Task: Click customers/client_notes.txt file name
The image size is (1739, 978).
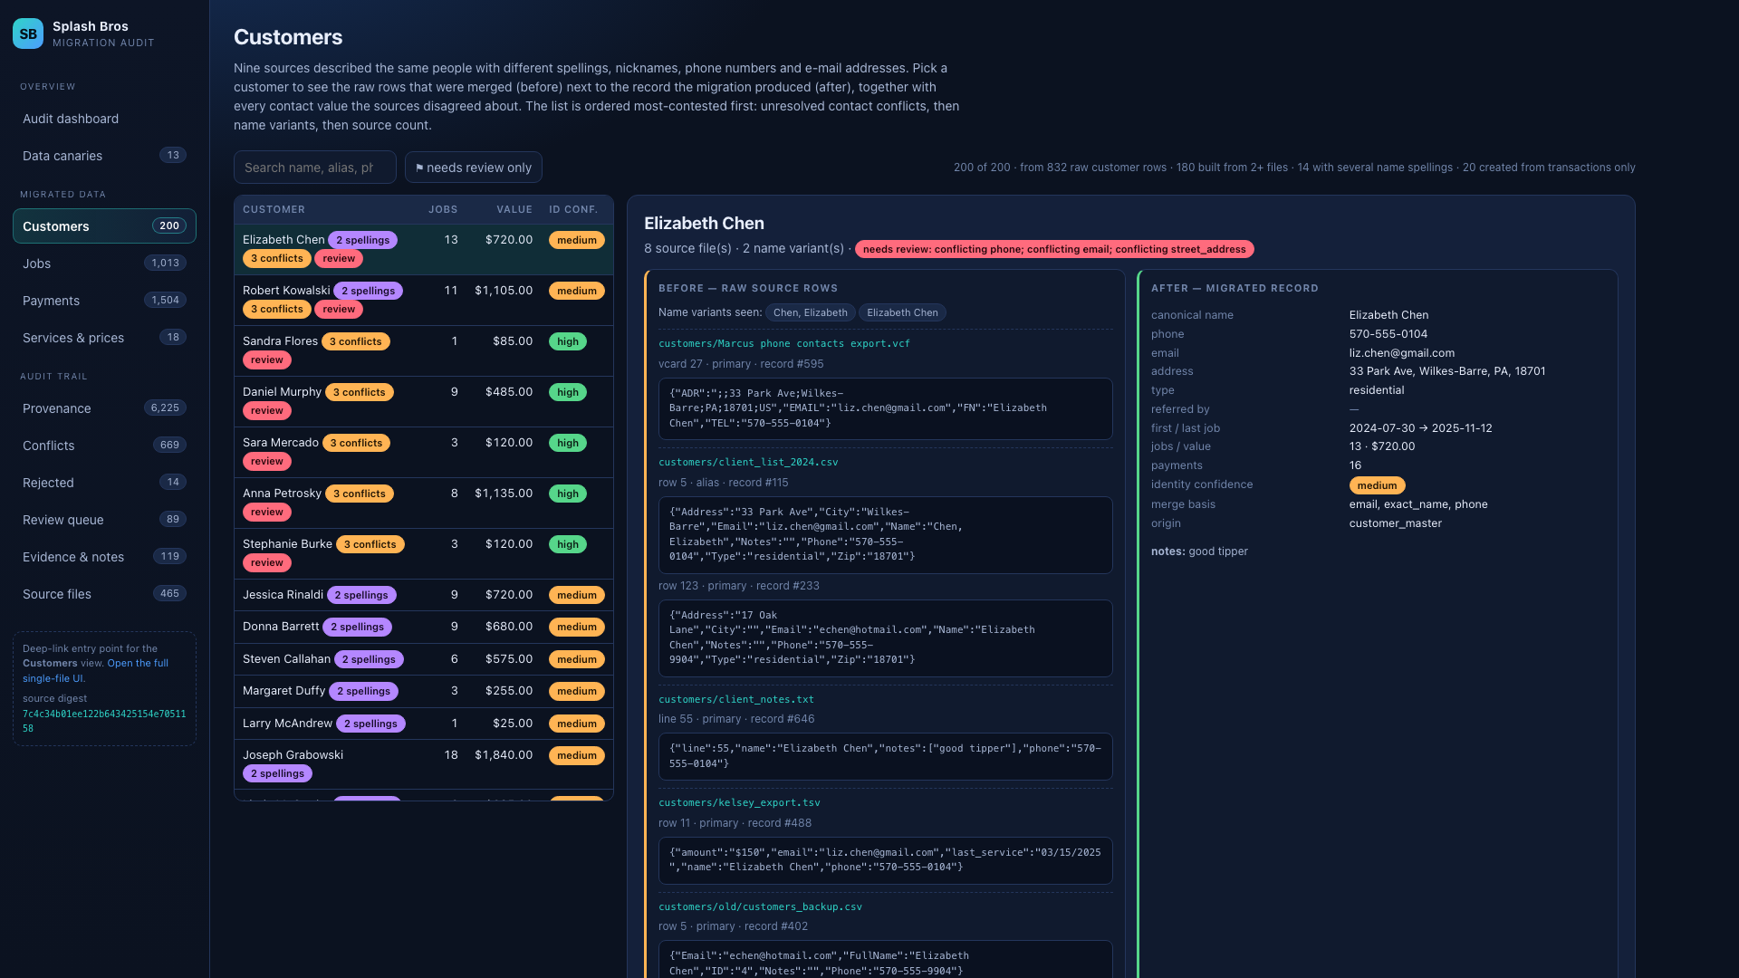Action: pyautogui.click(x=736, y=700)
